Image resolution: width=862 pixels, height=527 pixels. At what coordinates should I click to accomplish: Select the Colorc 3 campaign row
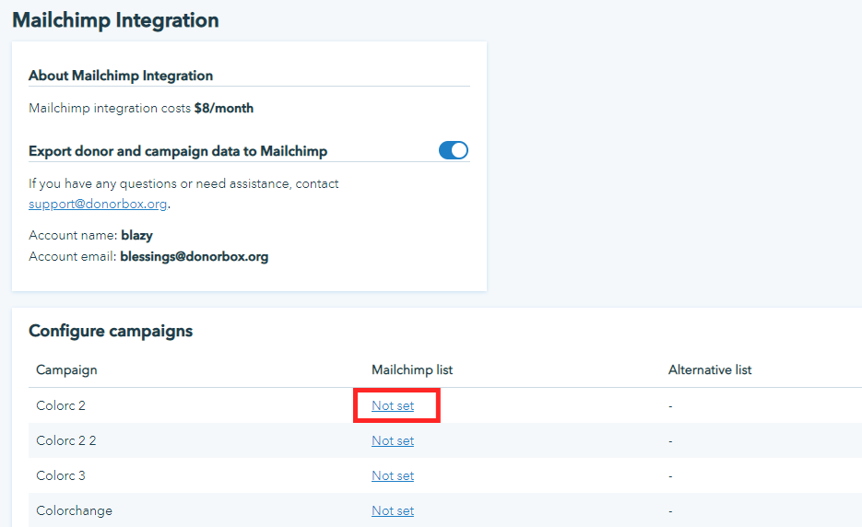61,475
